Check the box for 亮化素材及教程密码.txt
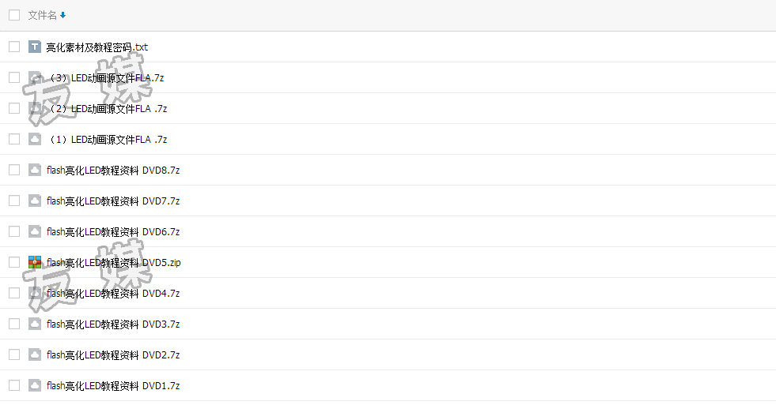776x405 pixels. pos(14,47)
